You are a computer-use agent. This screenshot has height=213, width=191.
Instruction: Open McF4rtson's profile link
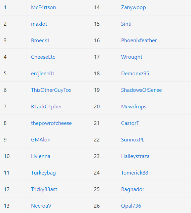click(x=43, y=7)
